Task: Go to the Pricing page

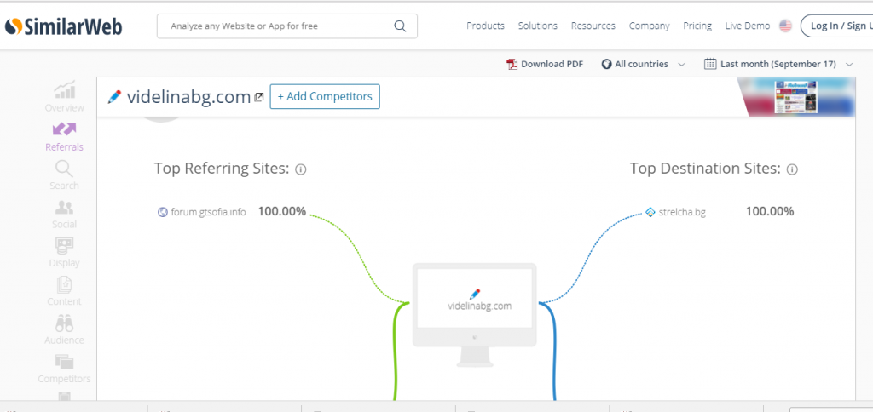Action: [697, 26]
